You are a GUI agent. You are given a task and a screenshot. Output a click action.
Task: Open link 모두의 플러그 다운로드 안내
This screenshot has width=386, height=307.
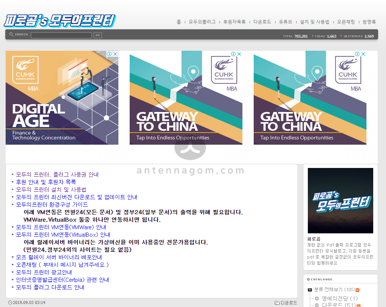coord(50,287)
